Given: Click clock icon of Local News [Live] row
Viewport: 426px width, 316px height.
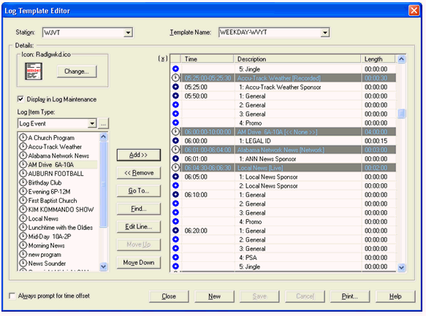Looking at the screenshot, I should coord(175,167).
